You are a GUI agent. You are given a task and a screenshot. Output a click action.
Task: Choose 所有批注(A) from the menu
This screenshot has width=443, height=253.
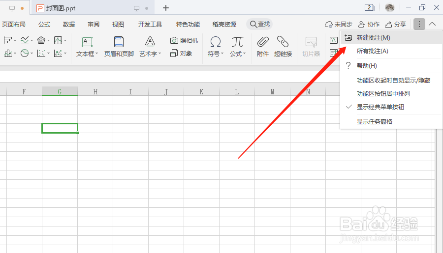[x=391, y=51]
